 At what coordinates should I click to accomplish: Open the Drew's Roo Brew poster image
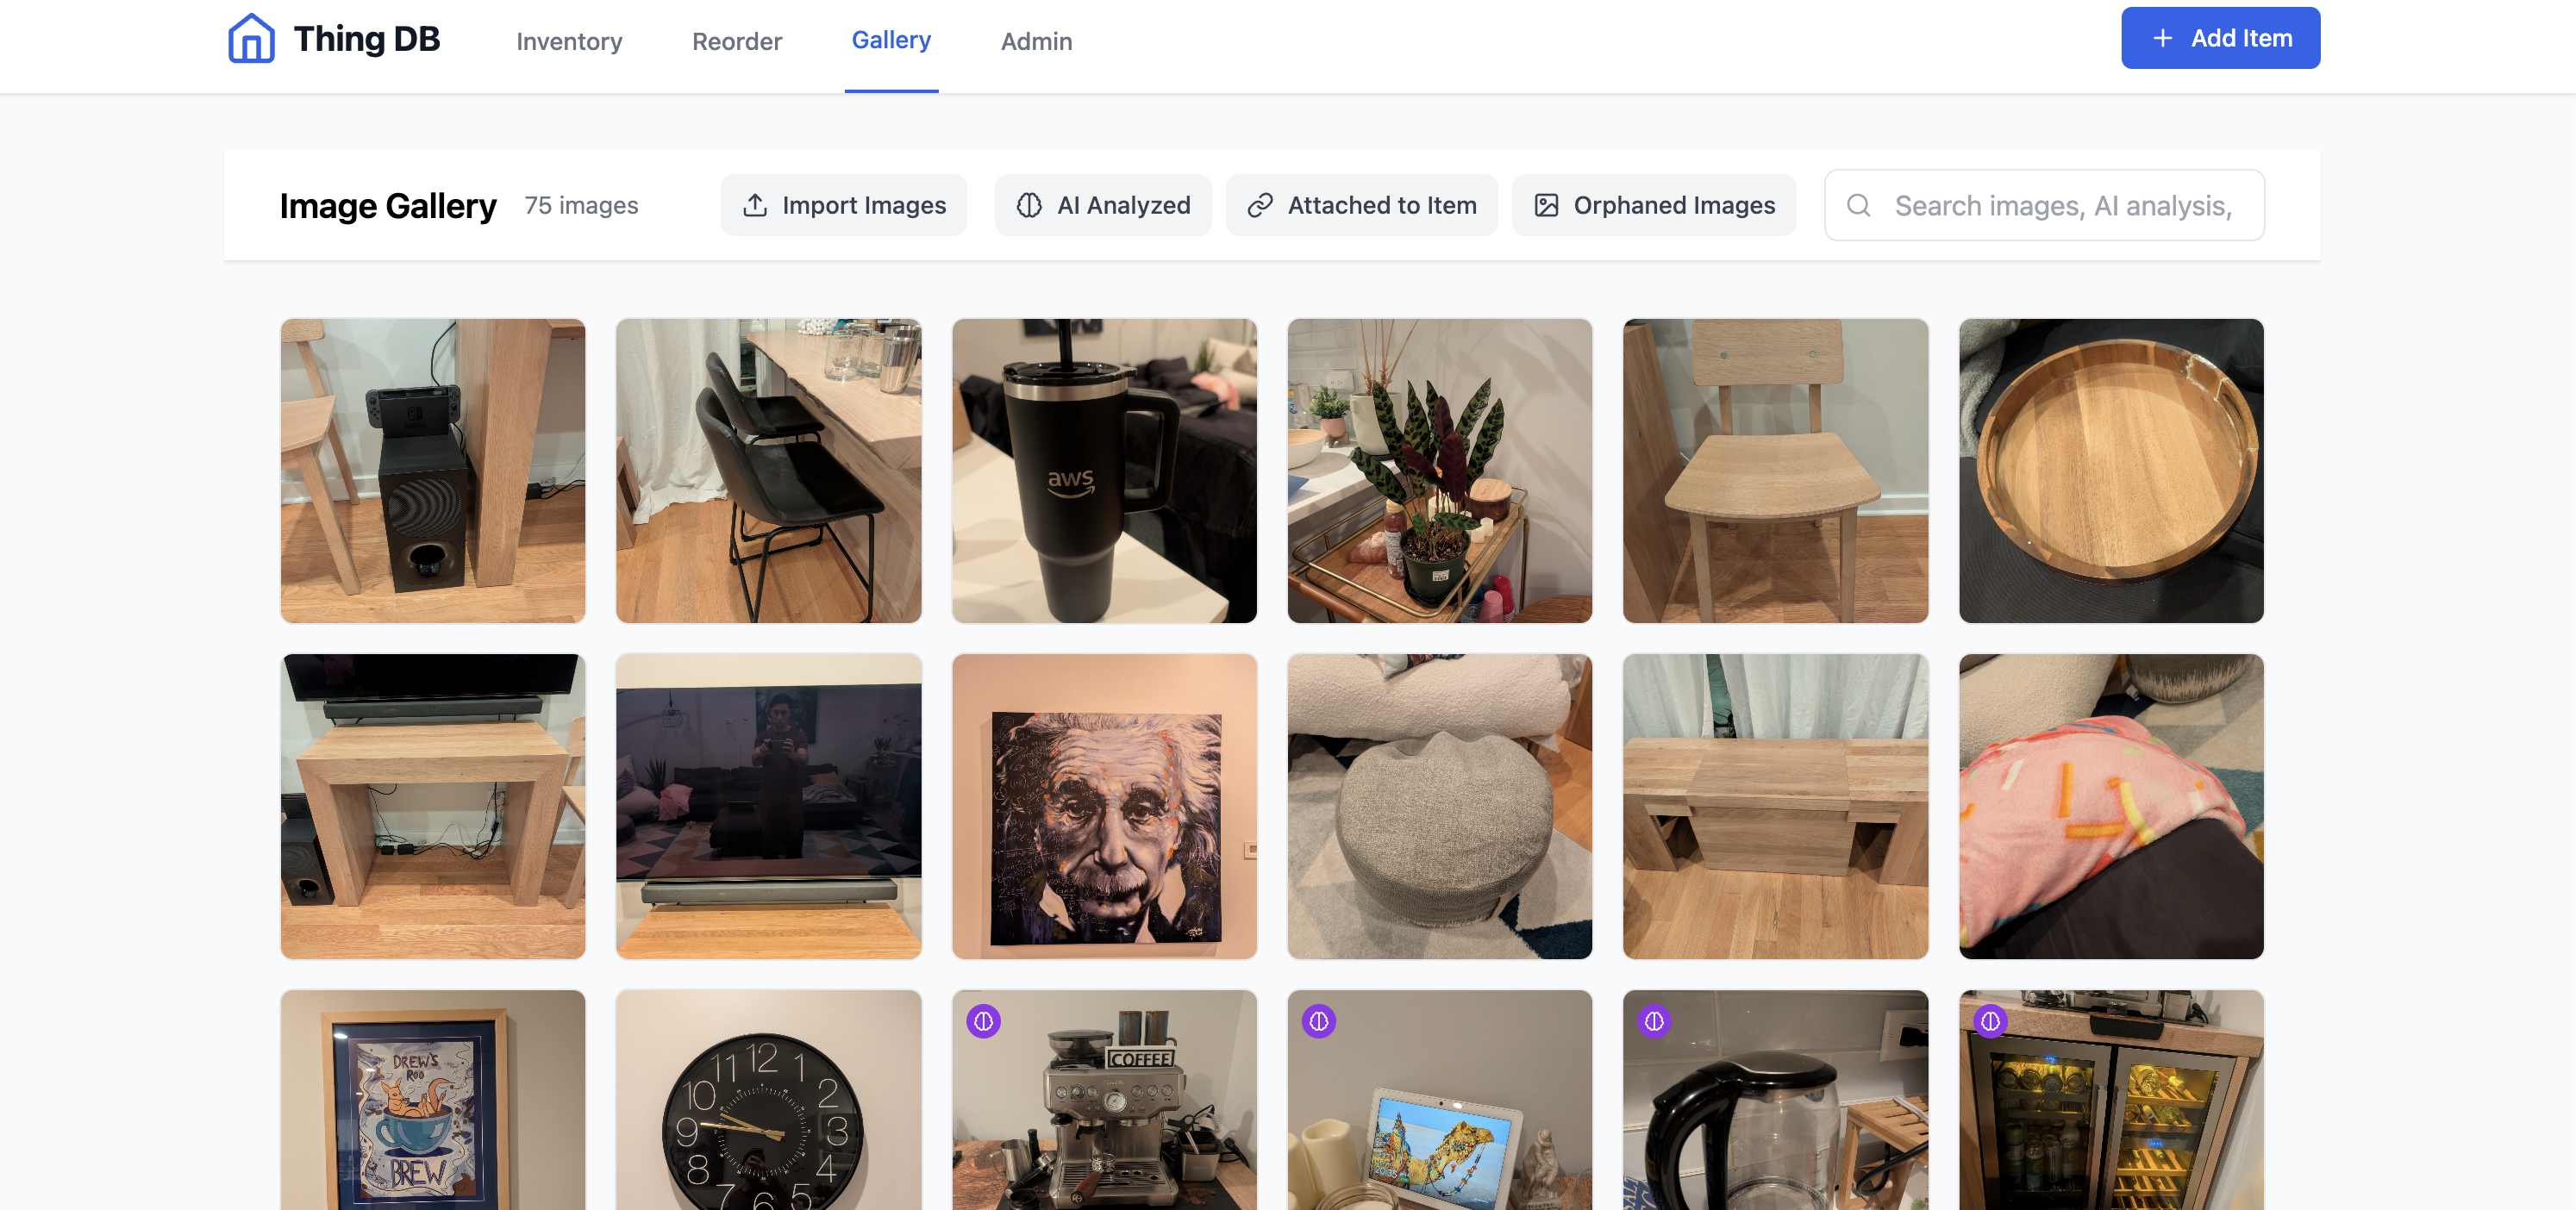[x=433, y=1100]
